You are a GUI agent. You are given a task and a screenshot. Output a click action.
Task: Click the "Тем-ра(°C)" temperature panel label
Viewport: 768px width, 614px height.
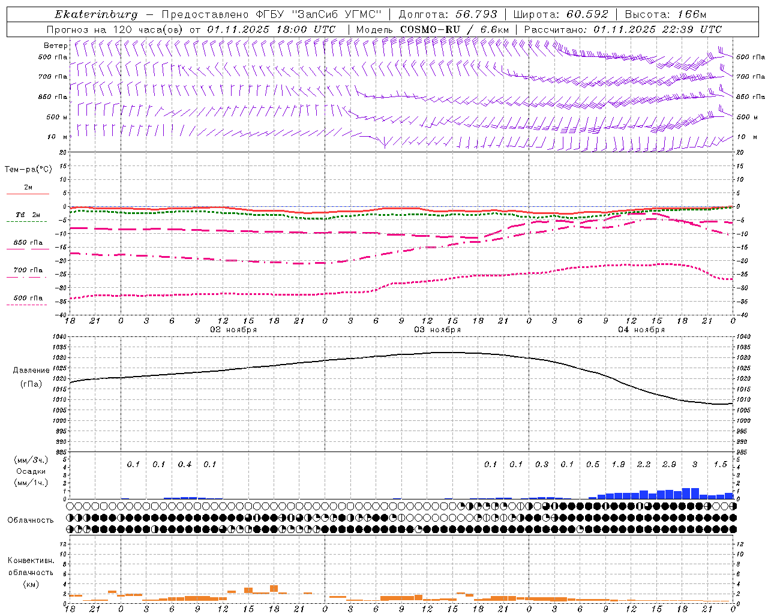pos(28,170)
